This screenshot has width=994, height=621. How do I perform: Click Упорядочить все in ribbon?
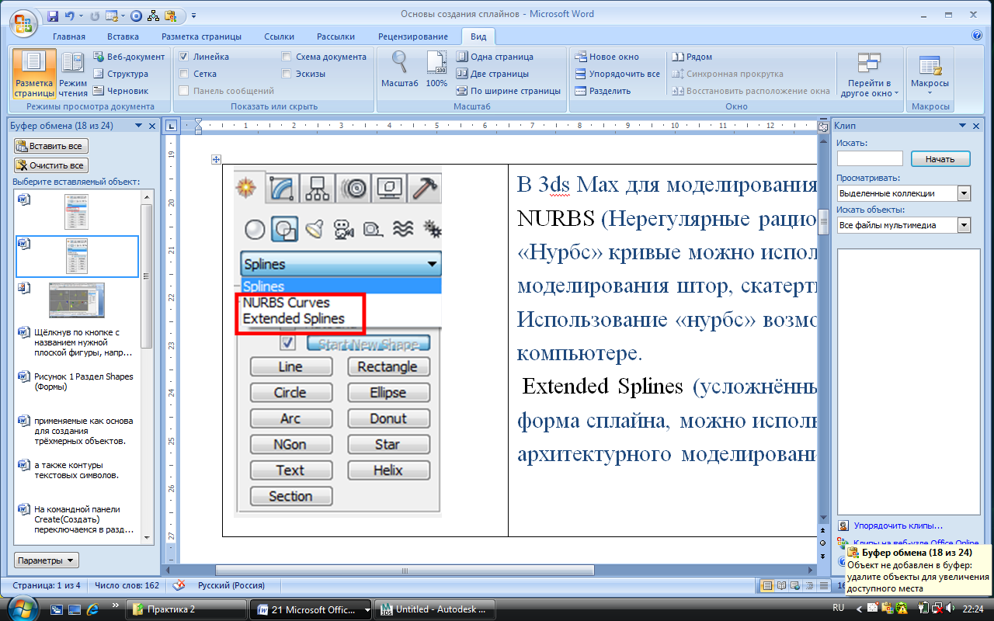tap(618, 74)
